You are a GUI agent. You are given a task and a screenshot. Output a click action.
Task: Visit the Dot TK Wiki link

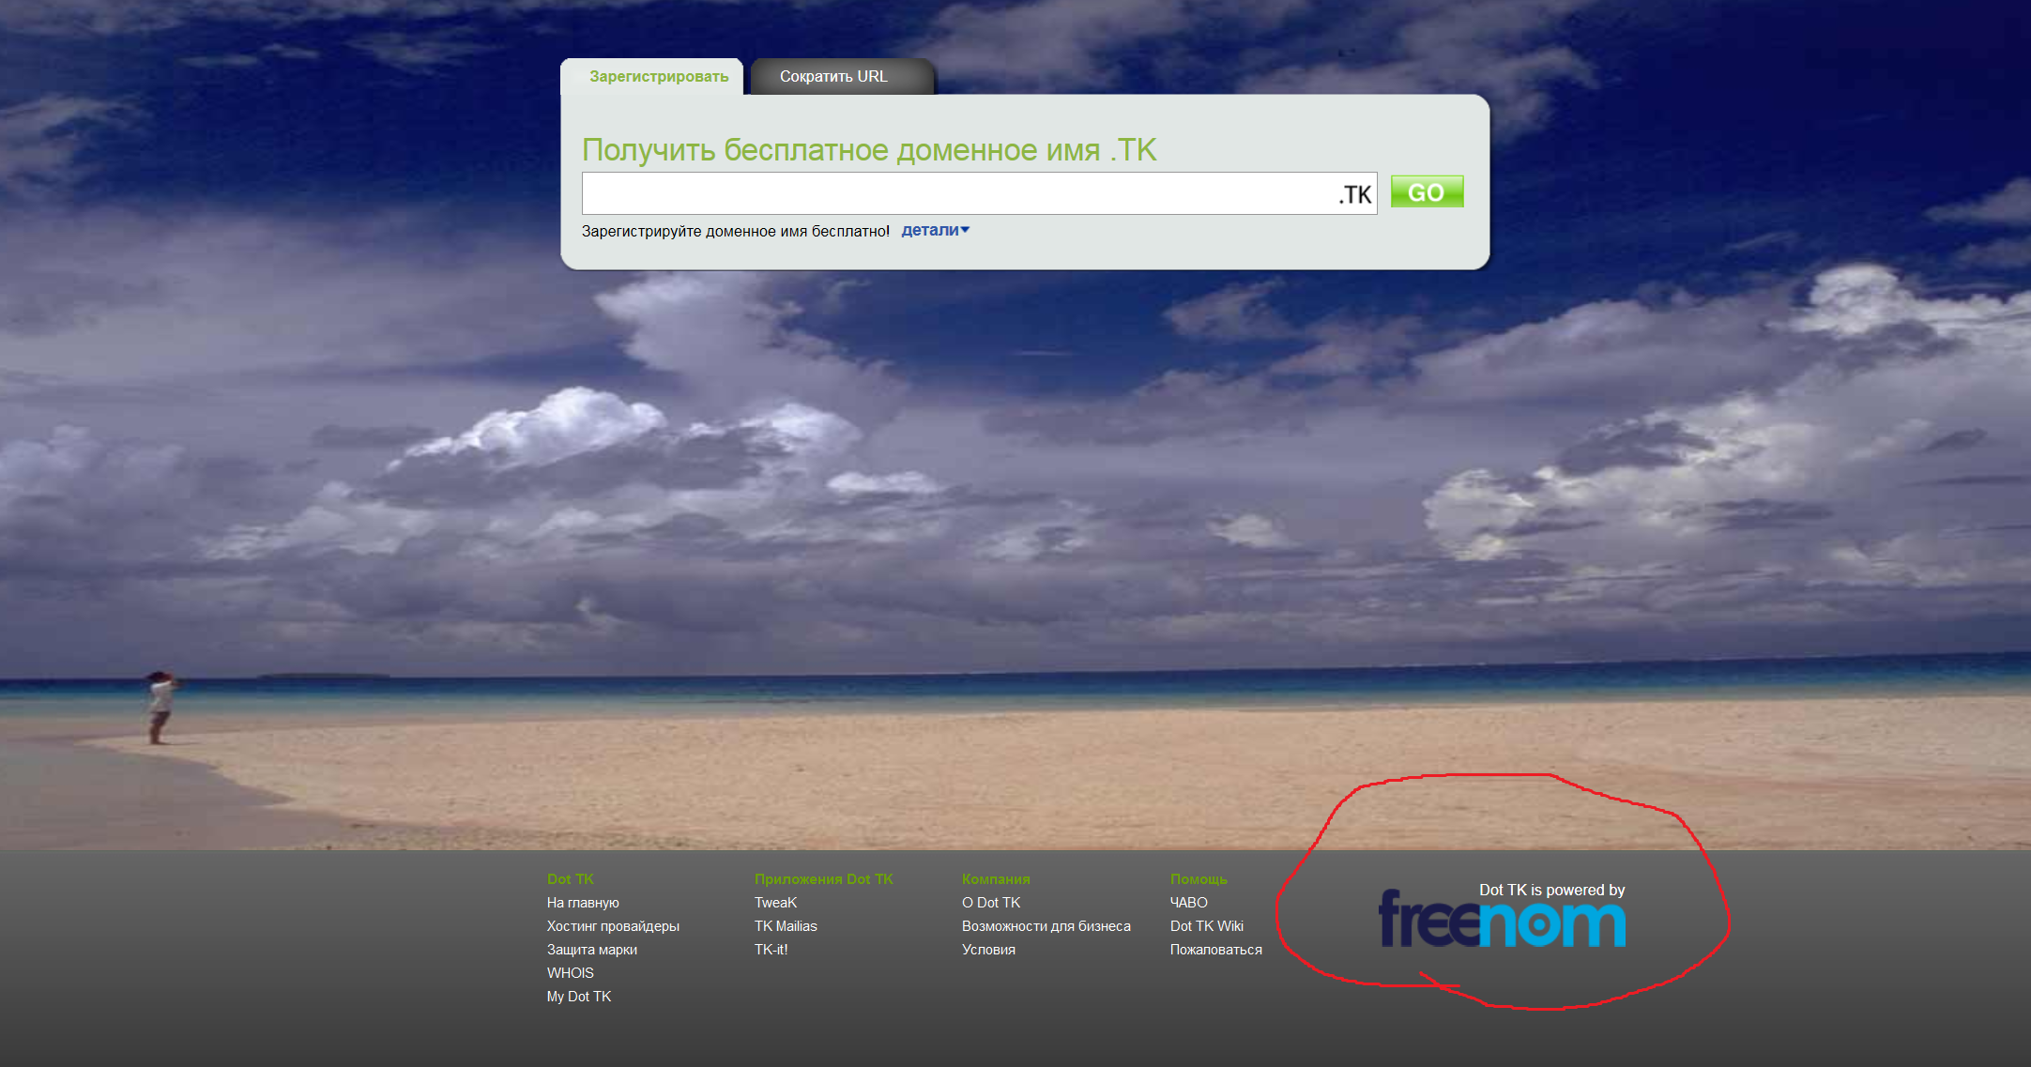1206,926
